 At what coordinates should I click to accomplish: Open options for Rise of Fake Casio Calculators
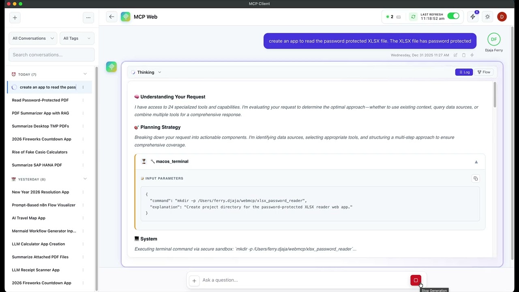point(83,152)
